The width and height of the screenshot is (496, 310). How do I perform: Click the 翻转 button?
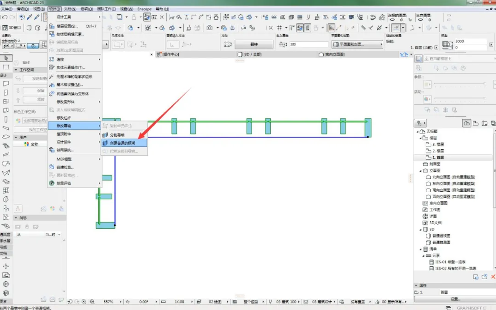pos(254,45)
